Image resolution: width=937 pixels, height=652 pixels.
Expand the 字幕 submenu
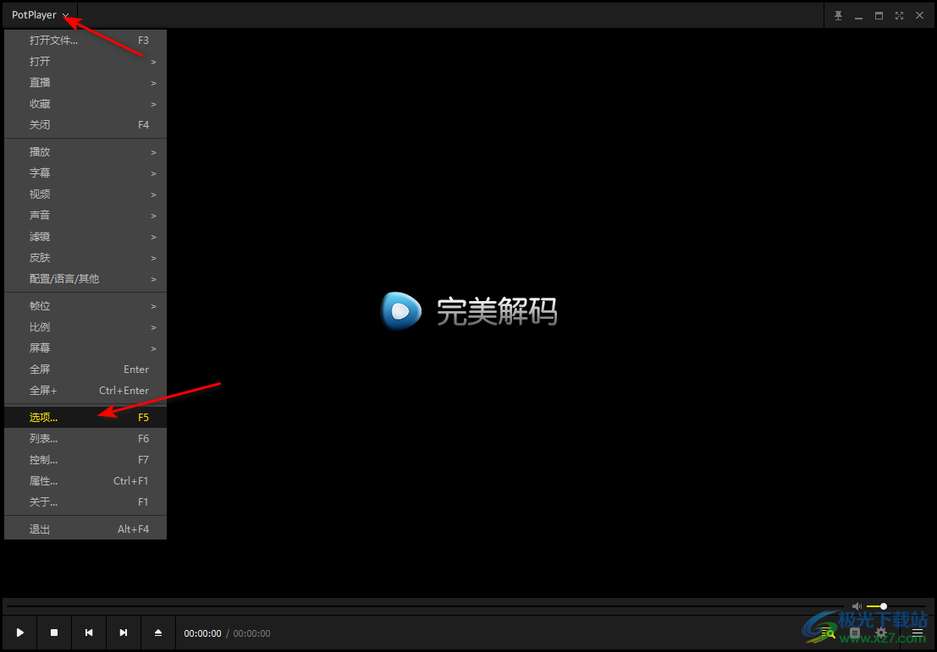coord(85,173)
